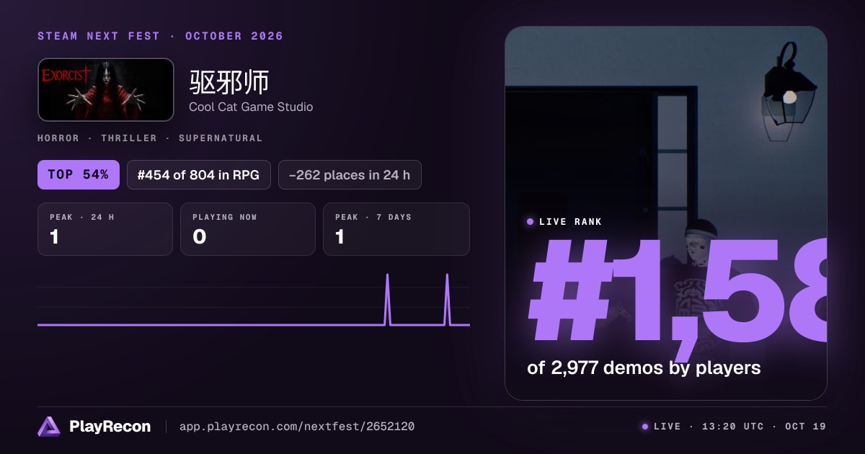Select the TOP 54% badge
The height and width of the screenshot is (454, 865).
click(x=79, y=174)
